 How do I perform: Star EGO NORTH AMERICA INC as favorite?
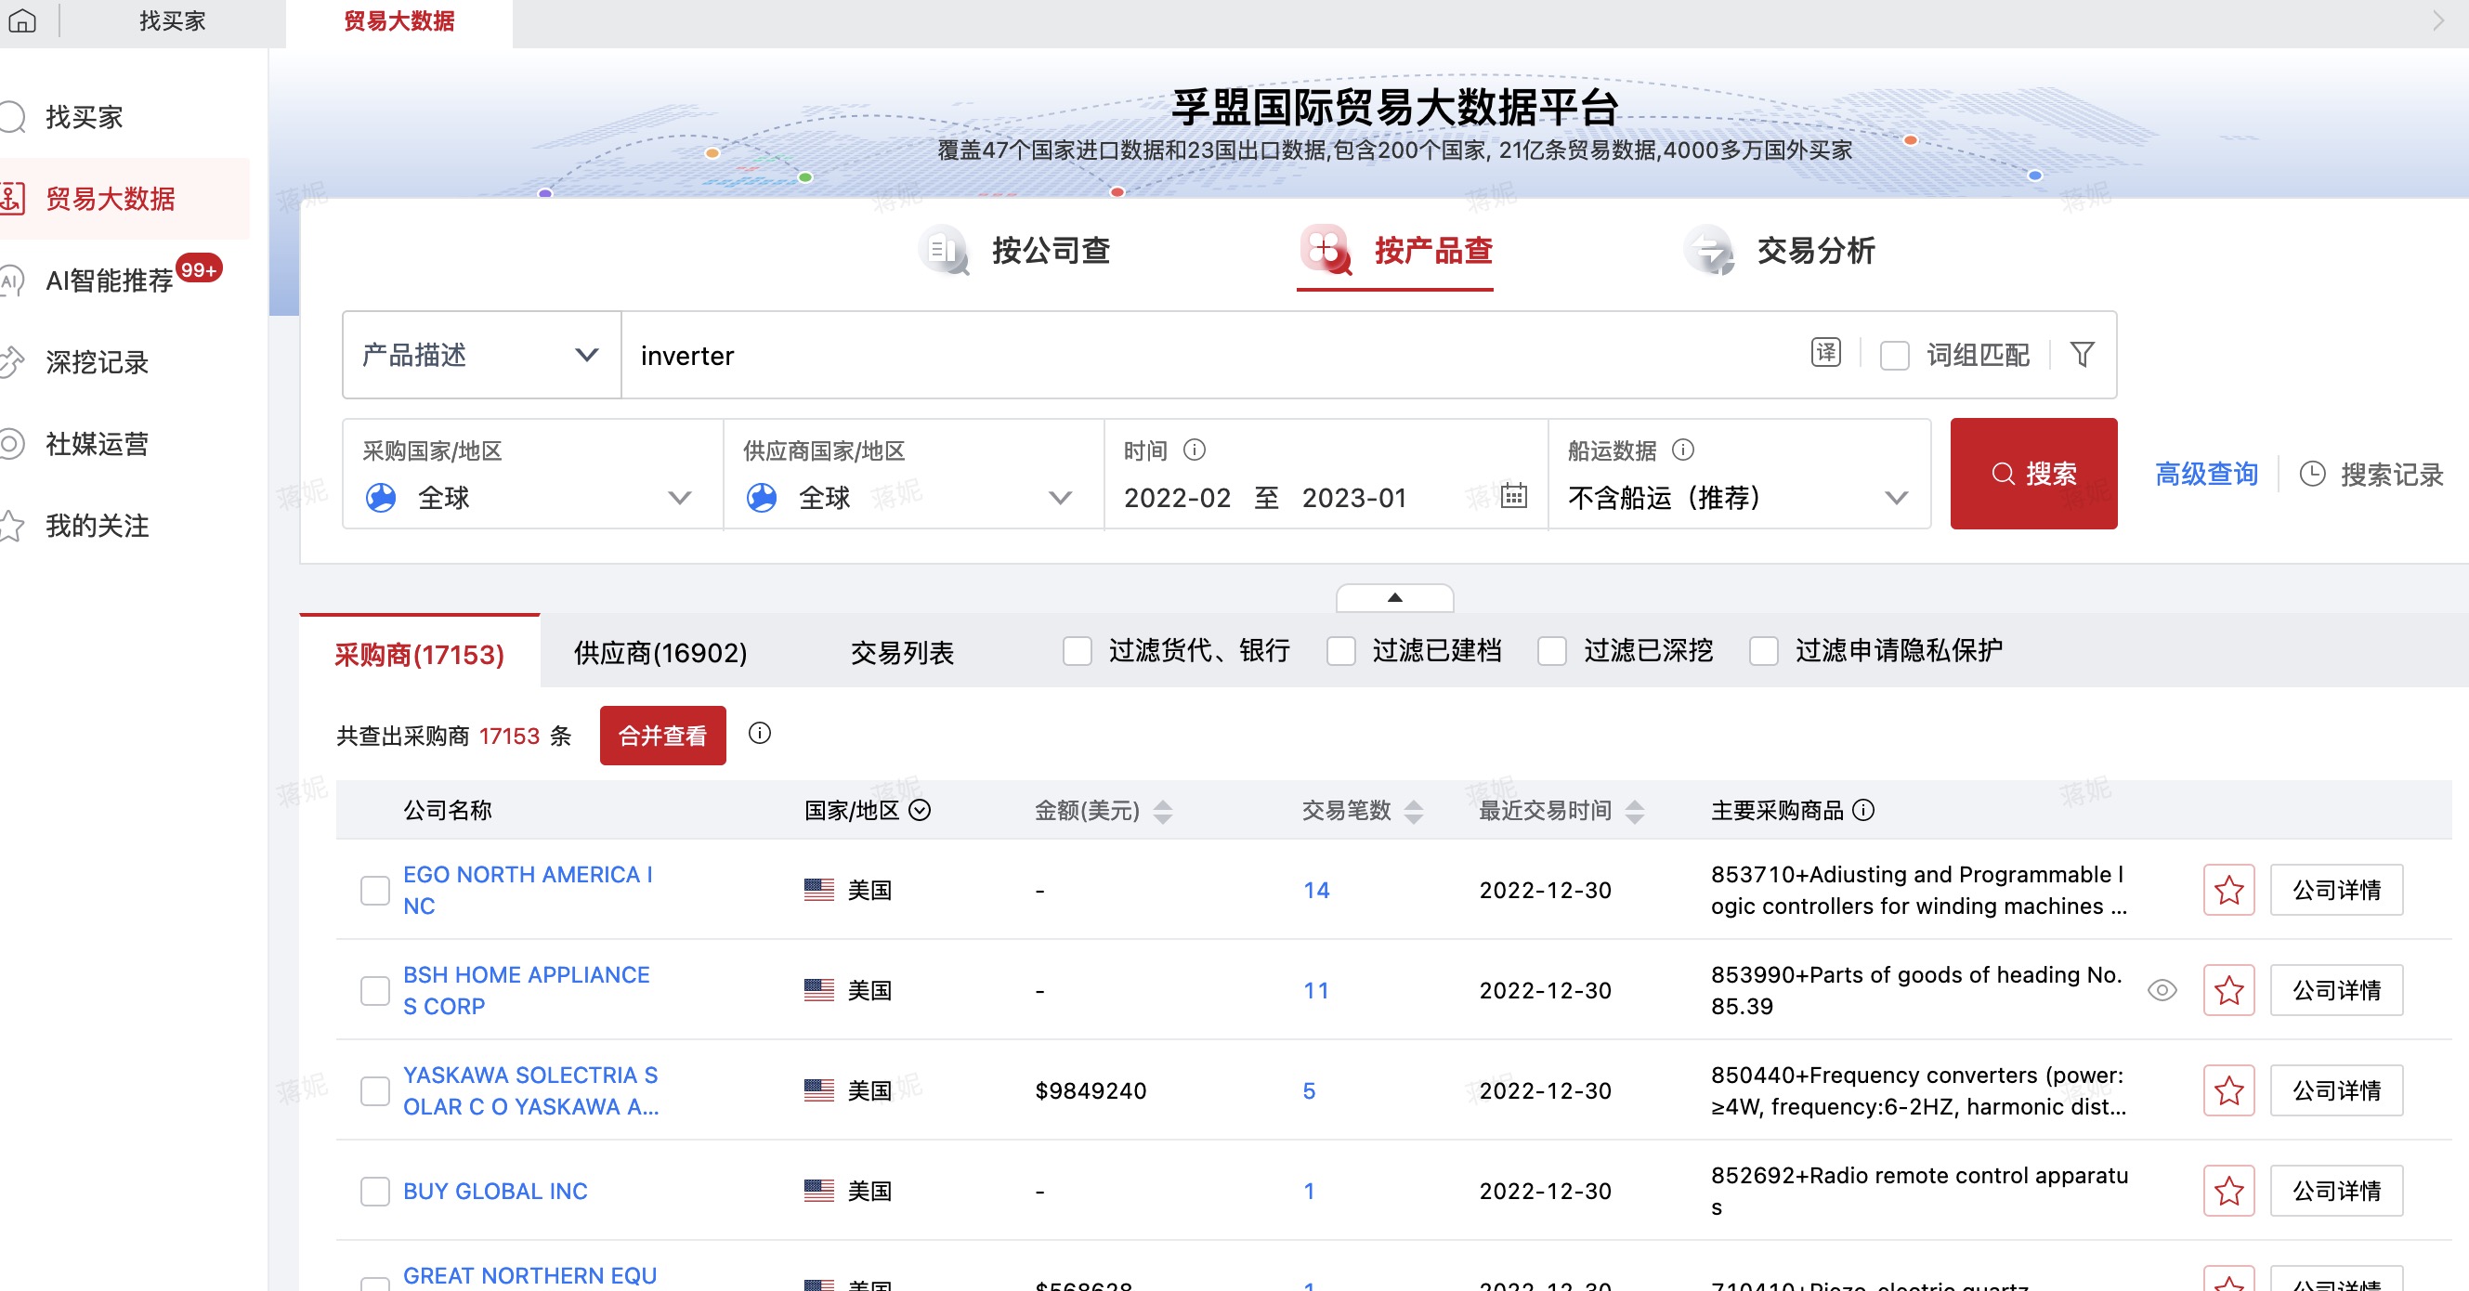point(2228,891)
